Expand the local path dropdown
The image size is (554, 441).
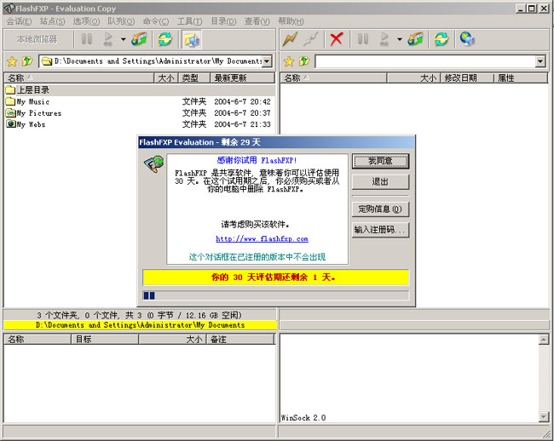coord(267,61)
